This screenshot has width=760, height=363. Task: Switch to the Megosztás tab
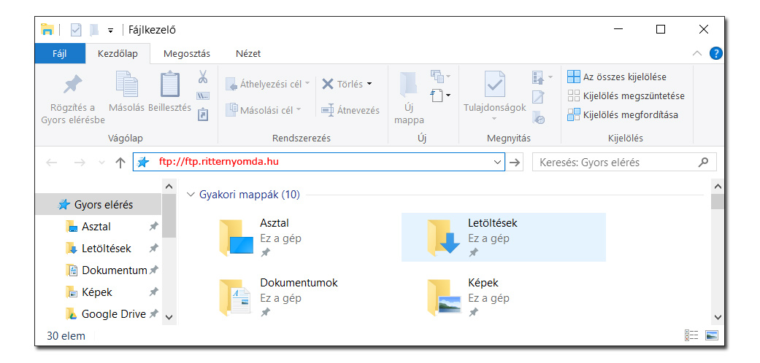point(187,54)
